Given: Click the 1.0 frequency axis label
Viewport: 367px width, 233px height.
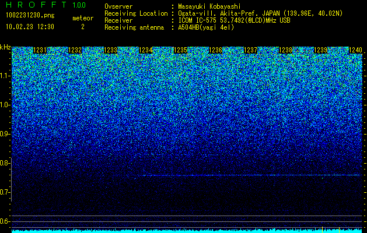Looking at the screenshot, I should tap(5, 105).
